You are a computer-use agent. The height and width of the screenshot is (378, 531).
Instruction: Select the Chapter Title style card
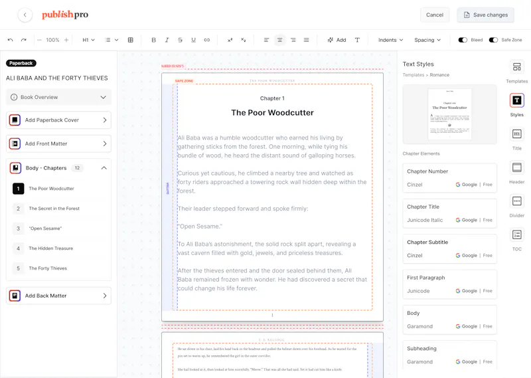point(450,213)
